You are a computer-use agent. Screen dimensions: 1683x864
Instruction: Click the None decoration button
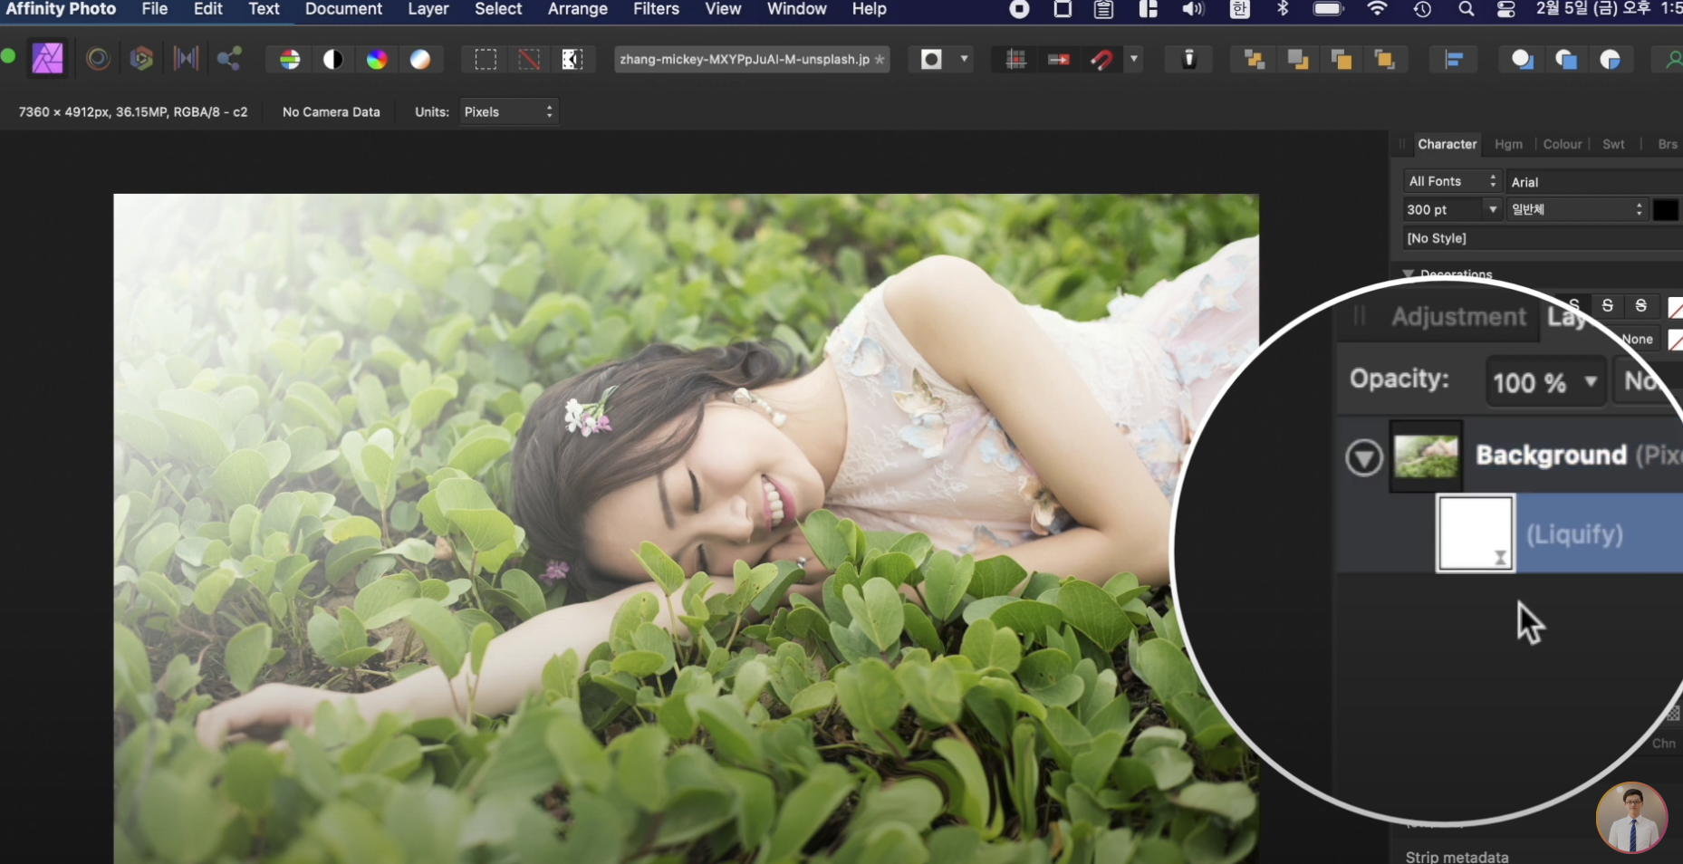[x=1638, y=339]
